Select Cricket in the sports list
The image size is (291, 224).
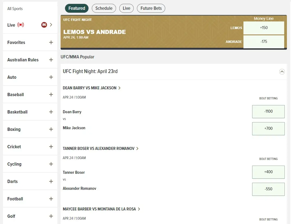(x=14, y=147)
